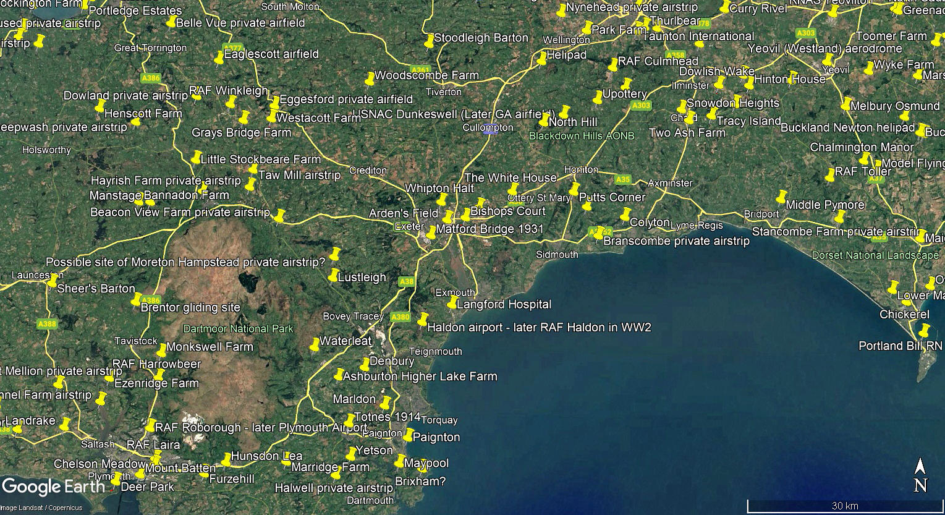Click the 'Teignmouth' town label
The width and height of the screenshot is (945, 515).
(436, 351)
